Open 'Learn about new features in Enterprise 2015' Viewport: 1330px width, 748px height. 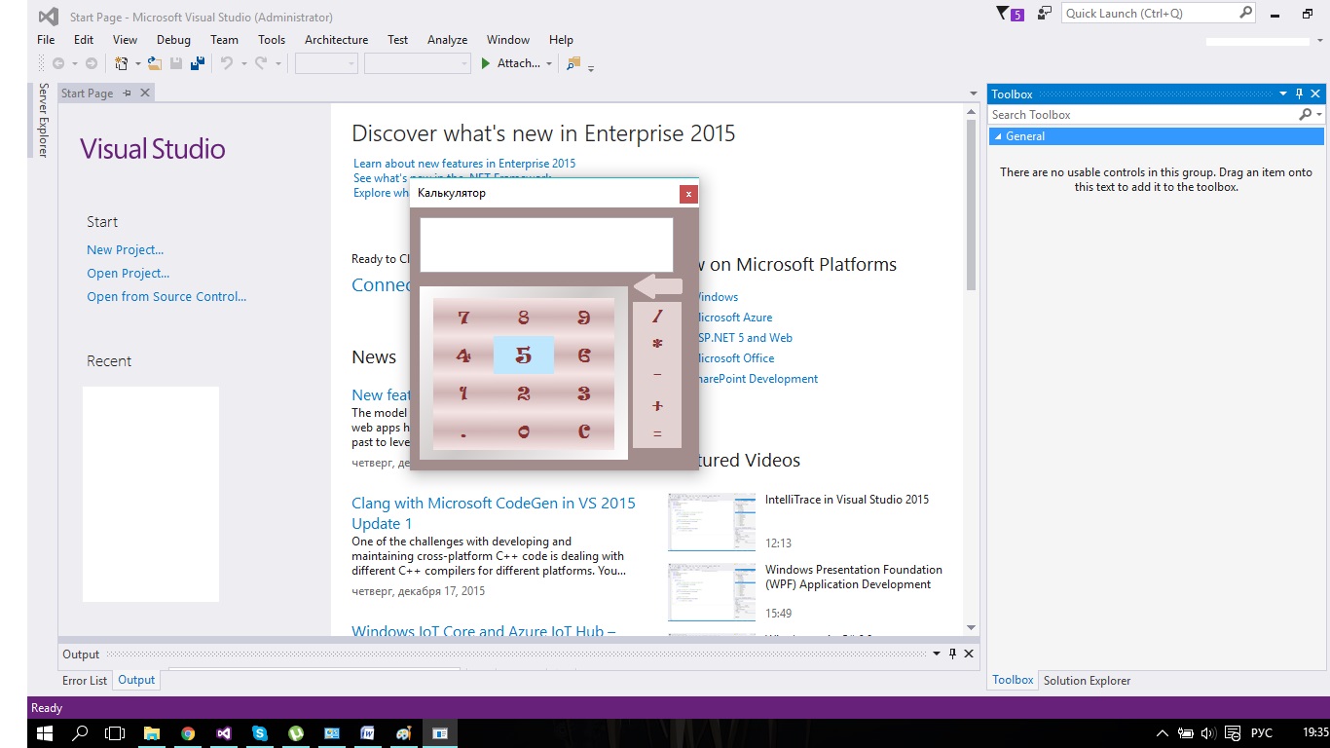tap(464, 164)
